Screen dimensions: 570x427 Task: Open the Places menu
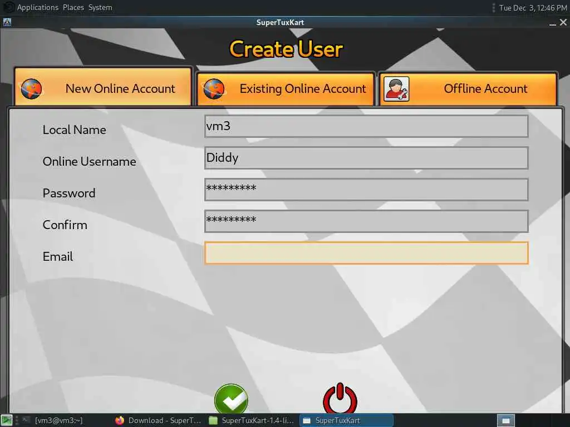pyautogui.click(x=73, y=7)
